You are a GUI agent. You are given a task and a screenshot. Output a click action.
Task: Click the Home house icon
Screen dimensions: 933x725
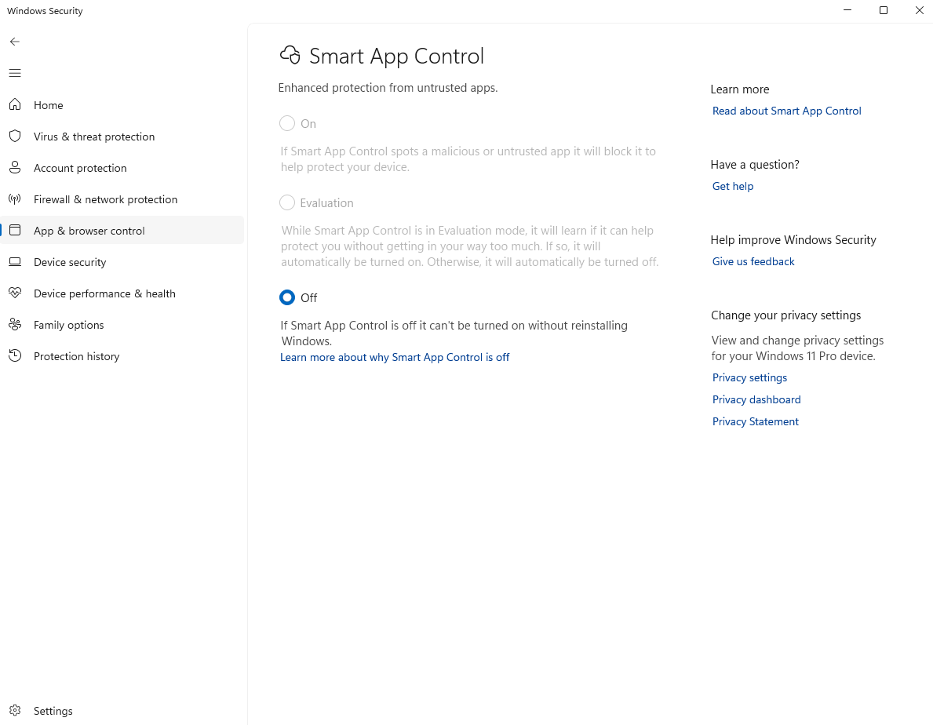tap(15, 104)
